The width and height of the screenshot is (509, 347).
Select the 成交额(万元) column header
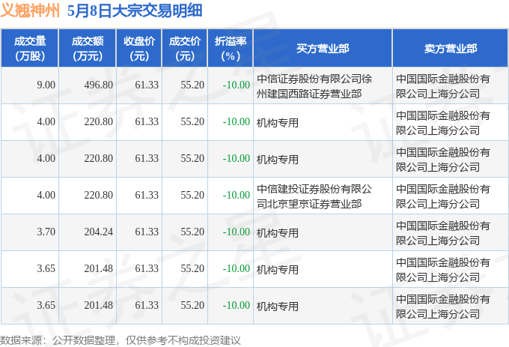(x=88, y=48)
